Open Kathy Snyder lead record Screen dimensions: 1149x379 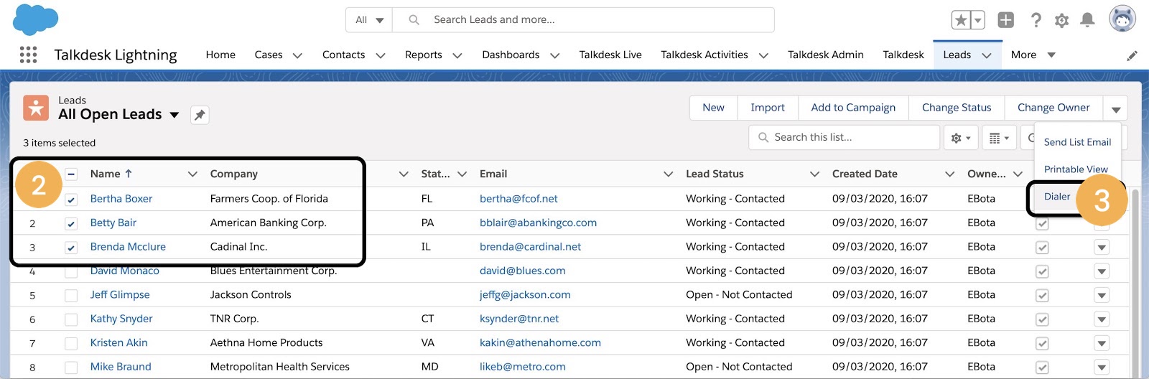121,319
